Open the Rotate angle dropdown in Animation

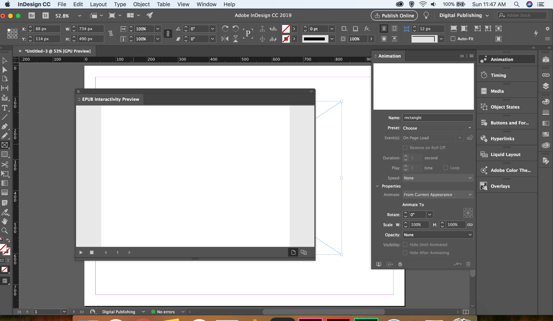click(x=429, y=215)
